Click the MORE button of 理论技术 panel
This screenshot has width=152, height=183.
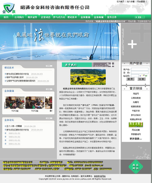49,66
